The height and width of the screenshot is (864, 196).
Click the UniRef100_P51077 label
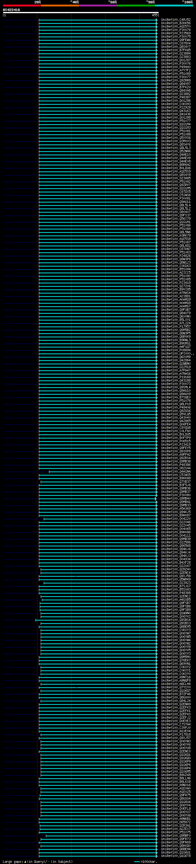tap(176, 121)
